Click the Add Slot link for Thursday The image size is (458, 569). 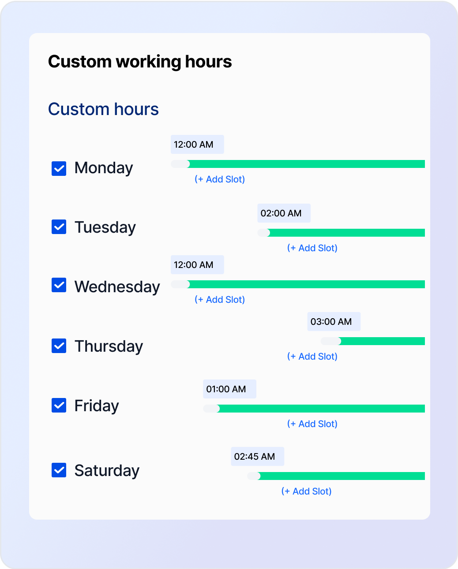click(x=312, y=356)
